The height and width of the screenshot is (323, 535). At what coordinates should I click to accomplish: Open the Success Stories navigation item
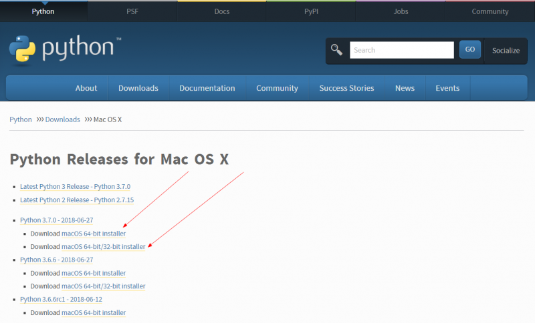click(x=346, y=88)
